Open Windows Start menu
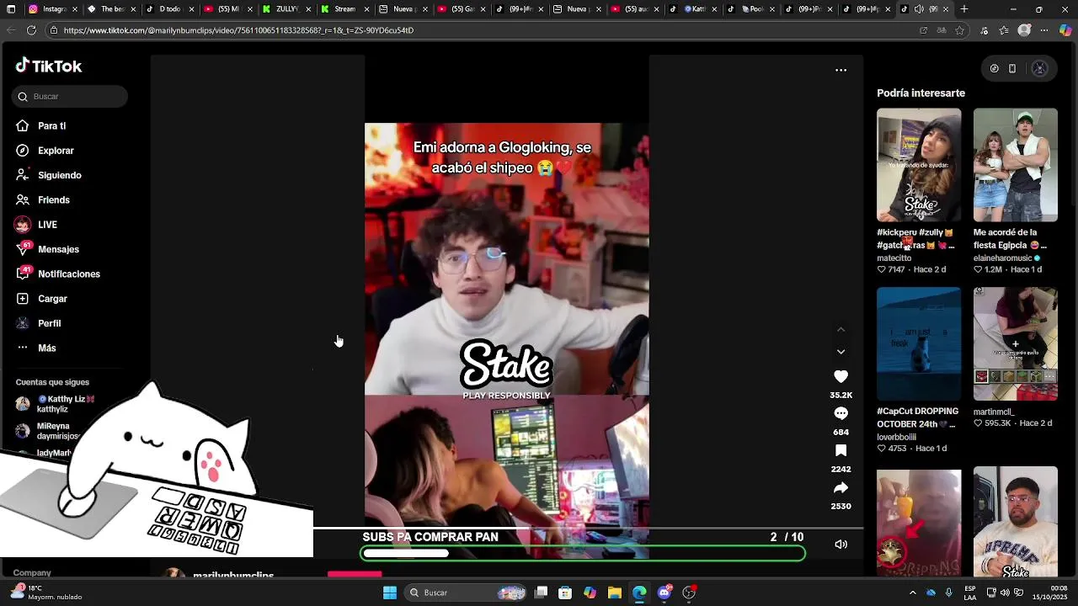The image size is (1078, 606). (390, 593)
